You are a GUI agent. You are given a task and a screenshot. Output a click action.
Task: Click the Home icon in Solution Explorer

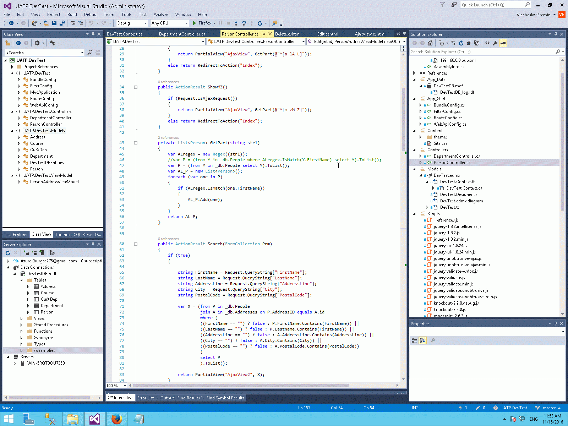point(430,43)
